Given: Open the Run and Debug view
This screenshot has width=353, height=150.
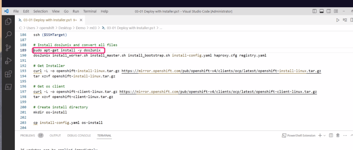Looking at the screenshot, I should pyautogui.click(x=8, y=61).
